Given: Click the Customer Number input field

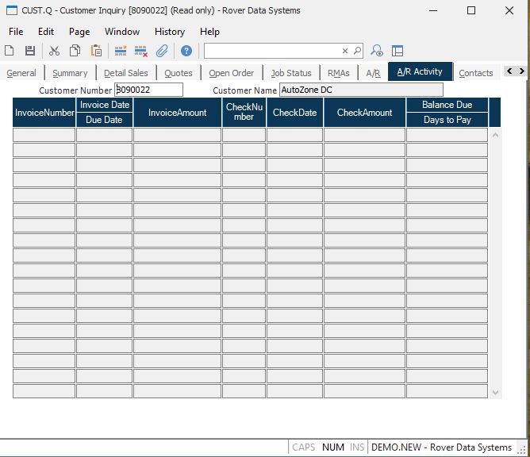Looking at the screenshot, I should (x=149, y=90).
